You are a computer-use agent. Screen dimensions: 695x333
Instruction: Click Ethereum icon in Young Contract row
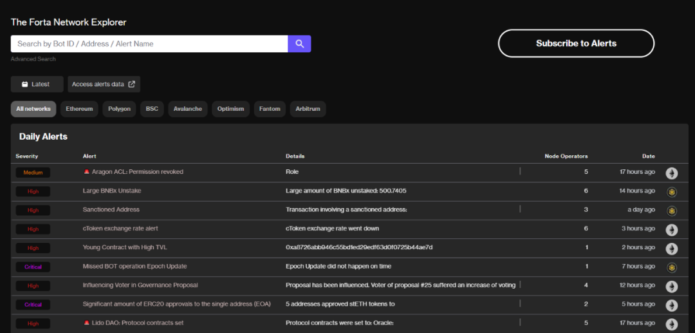pyautogui.click(x=671, y=248)
